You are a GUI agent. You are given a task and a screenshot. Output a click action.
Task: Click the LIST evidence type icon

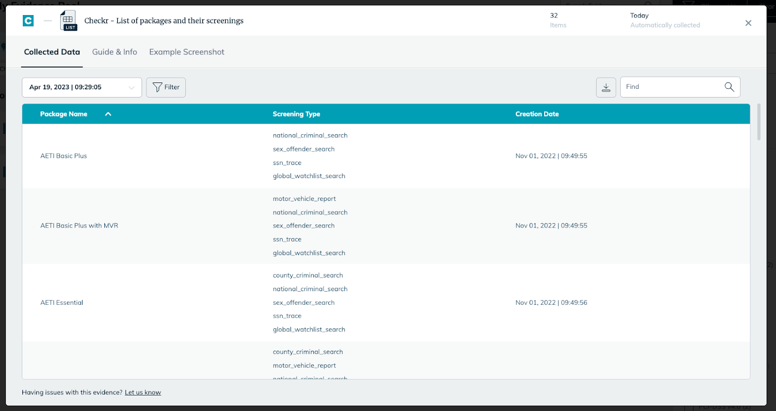68,21
